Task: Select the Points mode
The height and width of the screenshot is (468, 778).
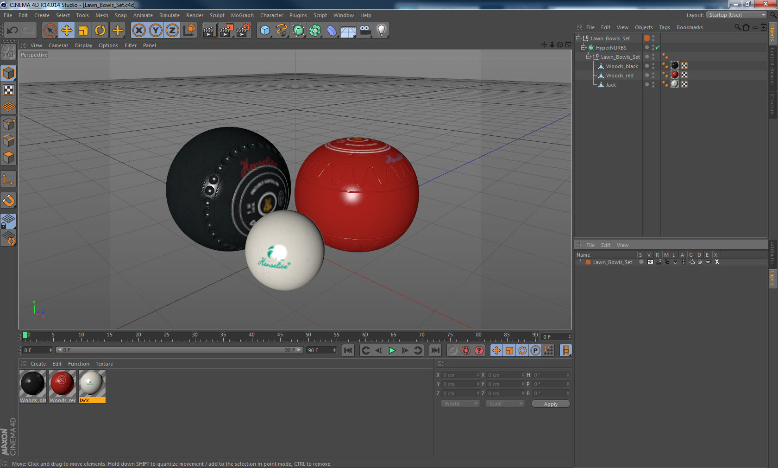Action: click(8, 124)
